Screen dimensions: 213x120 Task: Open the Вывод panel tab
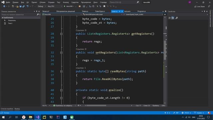[17, 109]
